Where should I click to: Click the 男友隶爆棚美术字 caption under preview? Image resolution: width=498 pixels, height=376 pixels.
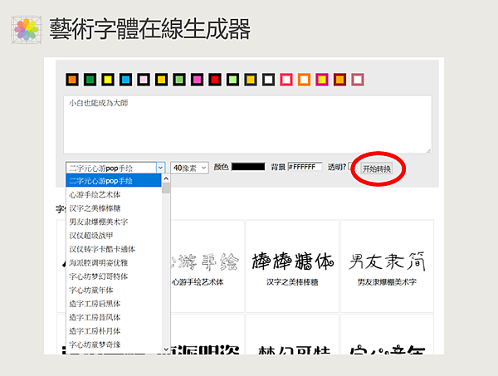(x=387, y=282)
